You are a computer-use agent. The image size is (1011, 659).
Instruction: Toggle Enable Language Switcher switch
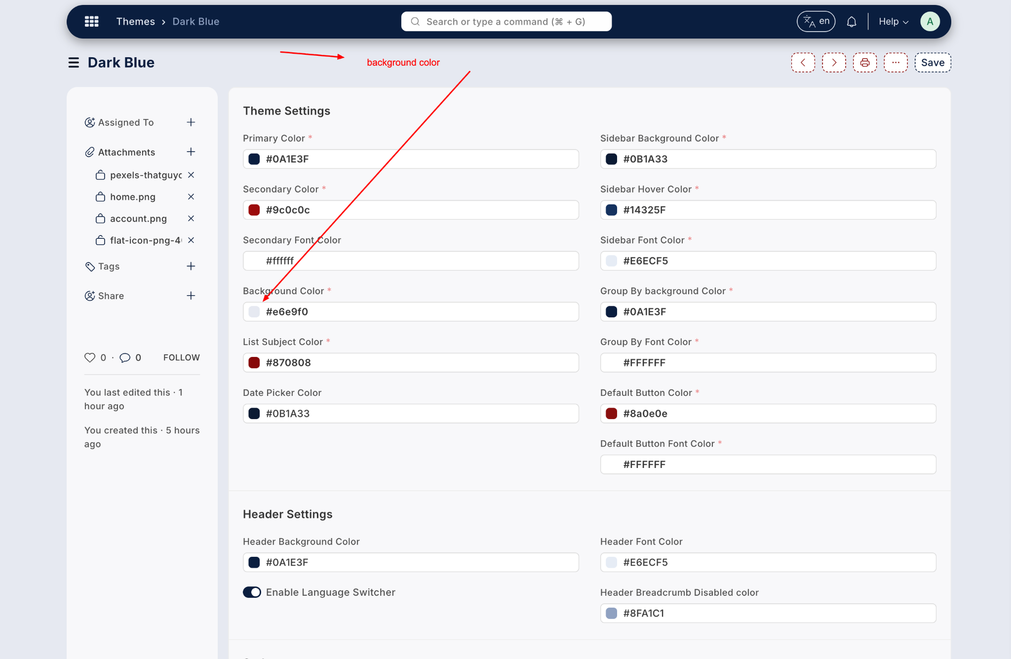[252, 592]
